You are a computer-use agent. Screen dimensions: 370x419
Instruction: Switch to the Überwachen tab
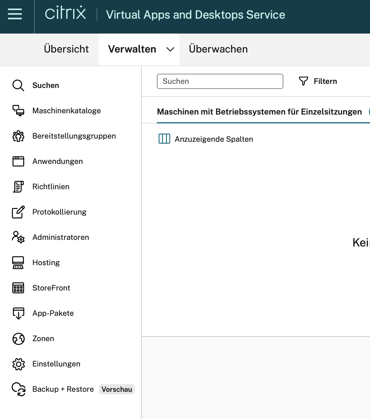click(x=218, y=49)
